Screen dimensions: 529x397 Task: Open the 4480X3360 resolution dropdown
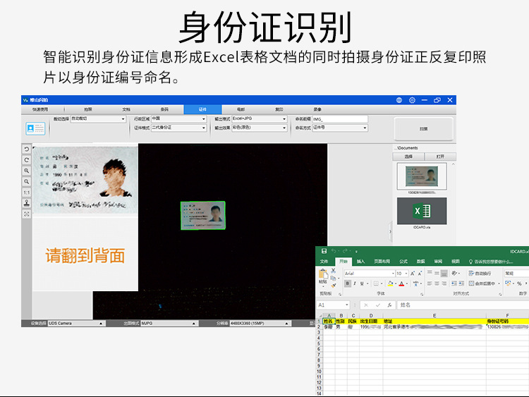[x=260, y=323]
